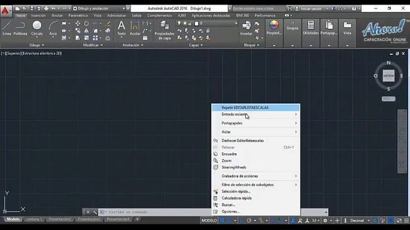
Task: Choose Zoom from context menu
Action: coord(256,160)
